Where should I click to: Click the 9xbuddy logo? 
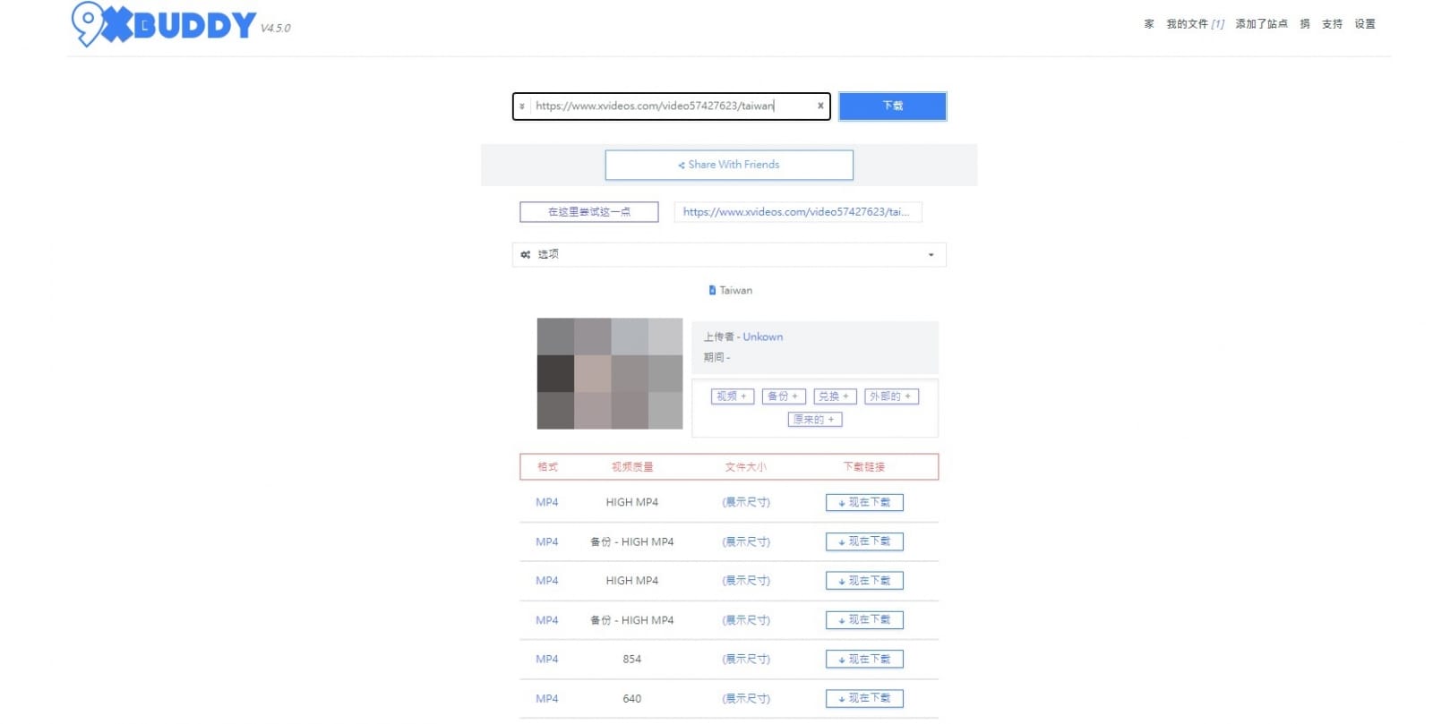click(x=164, y=24)
